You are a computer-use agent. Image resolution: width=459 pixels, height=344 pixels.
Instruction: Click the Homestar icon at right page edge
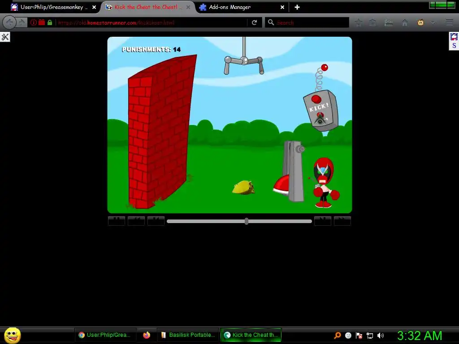click(x=454, y=37)
